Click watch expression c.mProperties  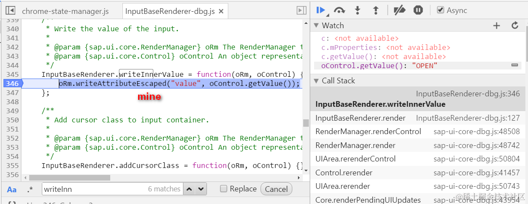349,47
